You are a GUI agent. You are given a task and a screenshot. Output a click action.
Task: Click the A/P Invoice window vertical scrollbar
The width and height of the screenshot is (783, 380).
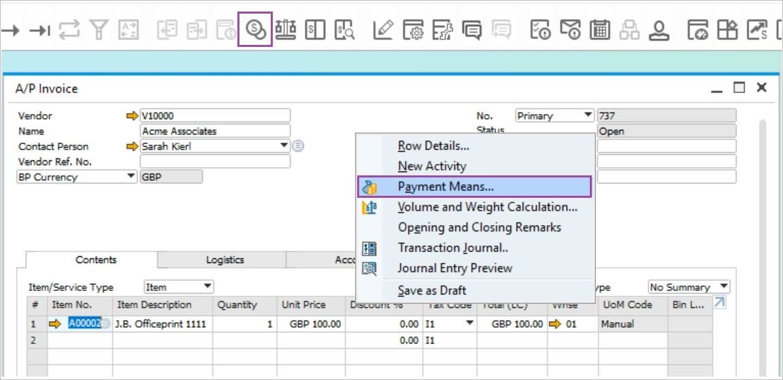point(763,248)
